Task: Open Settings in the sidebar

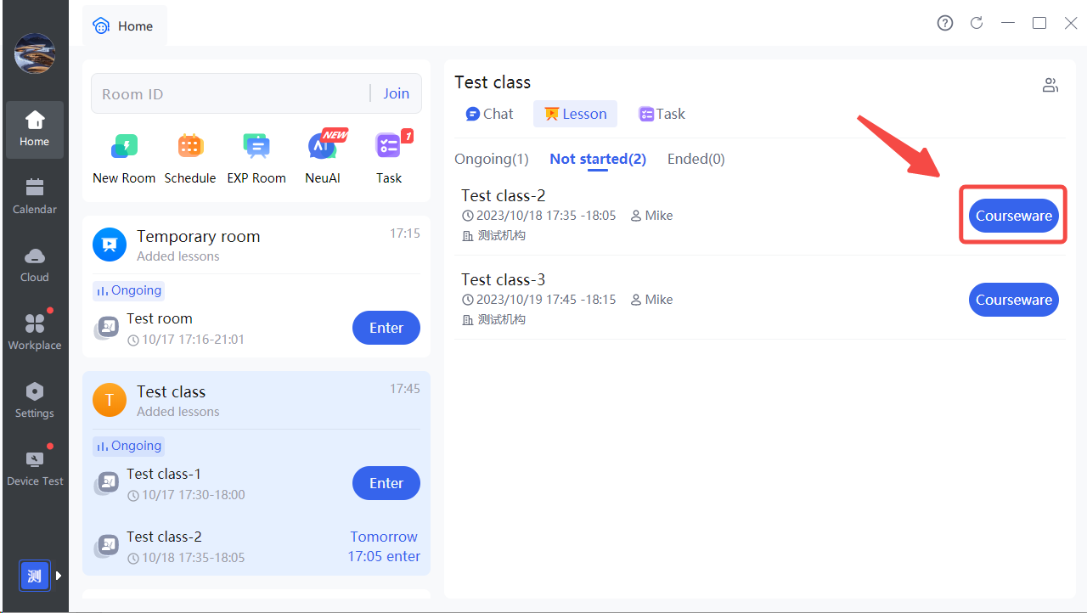Action: [x=35, y=400]
